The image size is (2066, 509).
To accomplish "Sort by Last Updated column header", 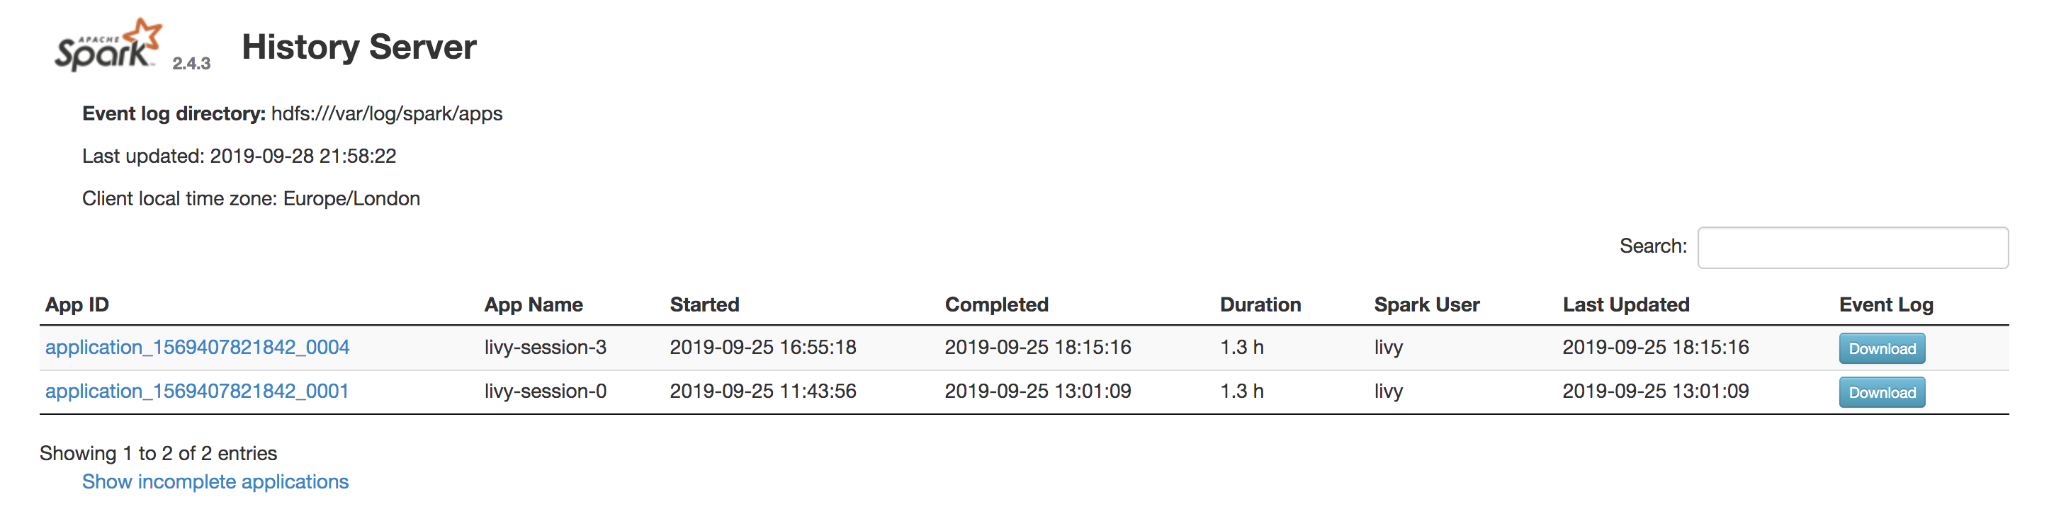I will [1626, 304].
